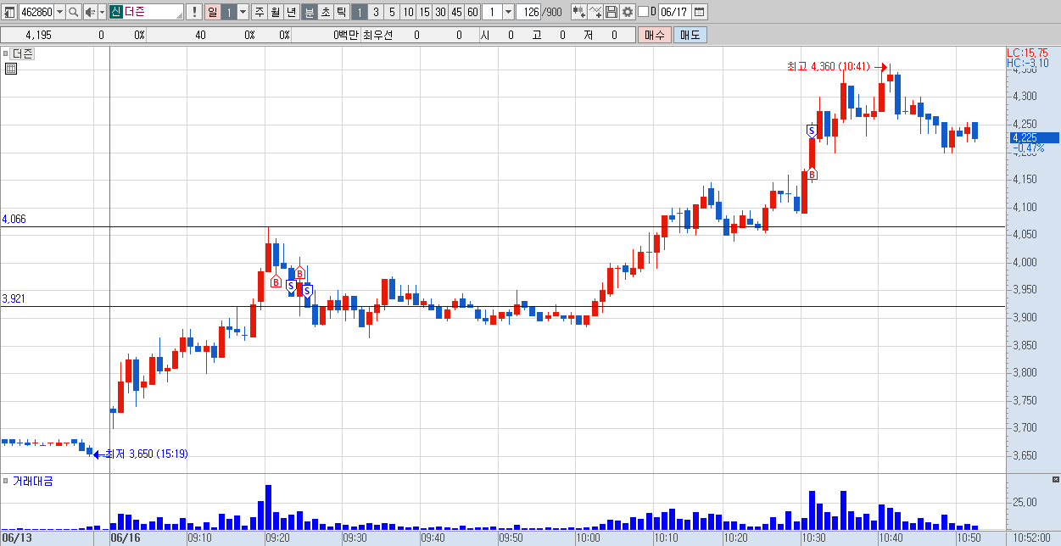The height and width of the screenshot is (546, 1061).
Task: Click the speaker sound alert icon
Action: pyautogui.click(x=90, y=12)
